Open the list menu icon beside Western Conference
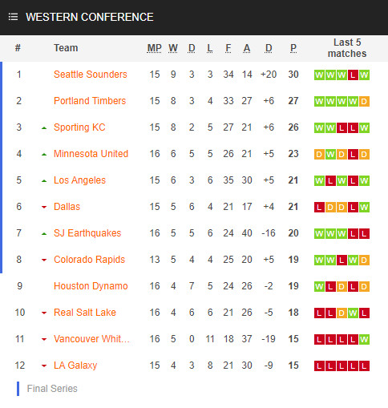388x408 pixels. tap(13, 17)
